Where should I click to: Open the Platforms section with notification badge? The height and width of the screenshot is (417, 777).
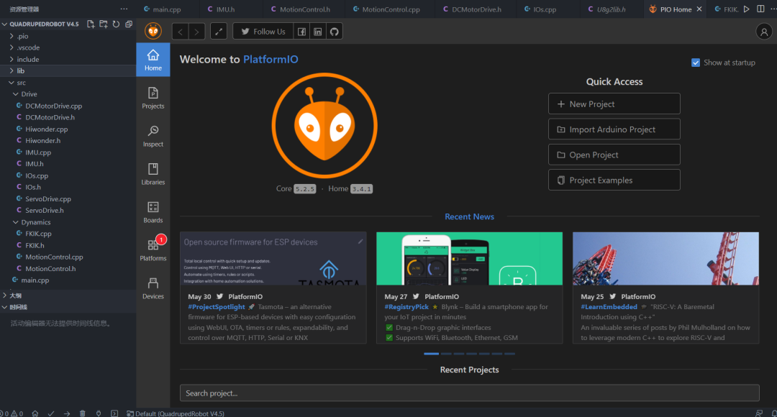pyautogui.click(x=153, y=250)
